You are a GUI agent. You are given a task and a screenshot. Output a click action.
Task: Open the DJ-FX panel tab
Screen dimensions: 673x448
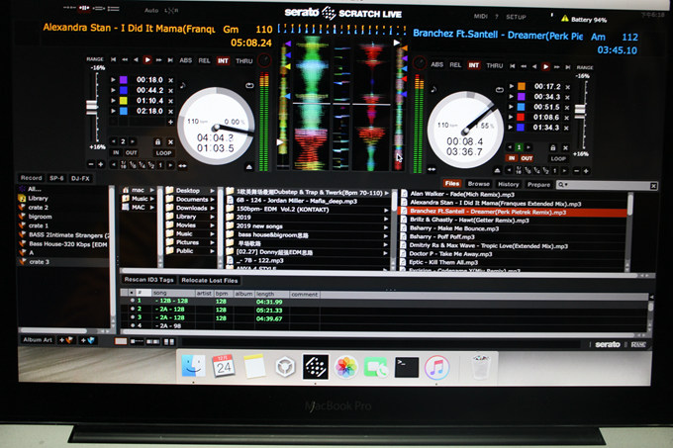point(80,178)
